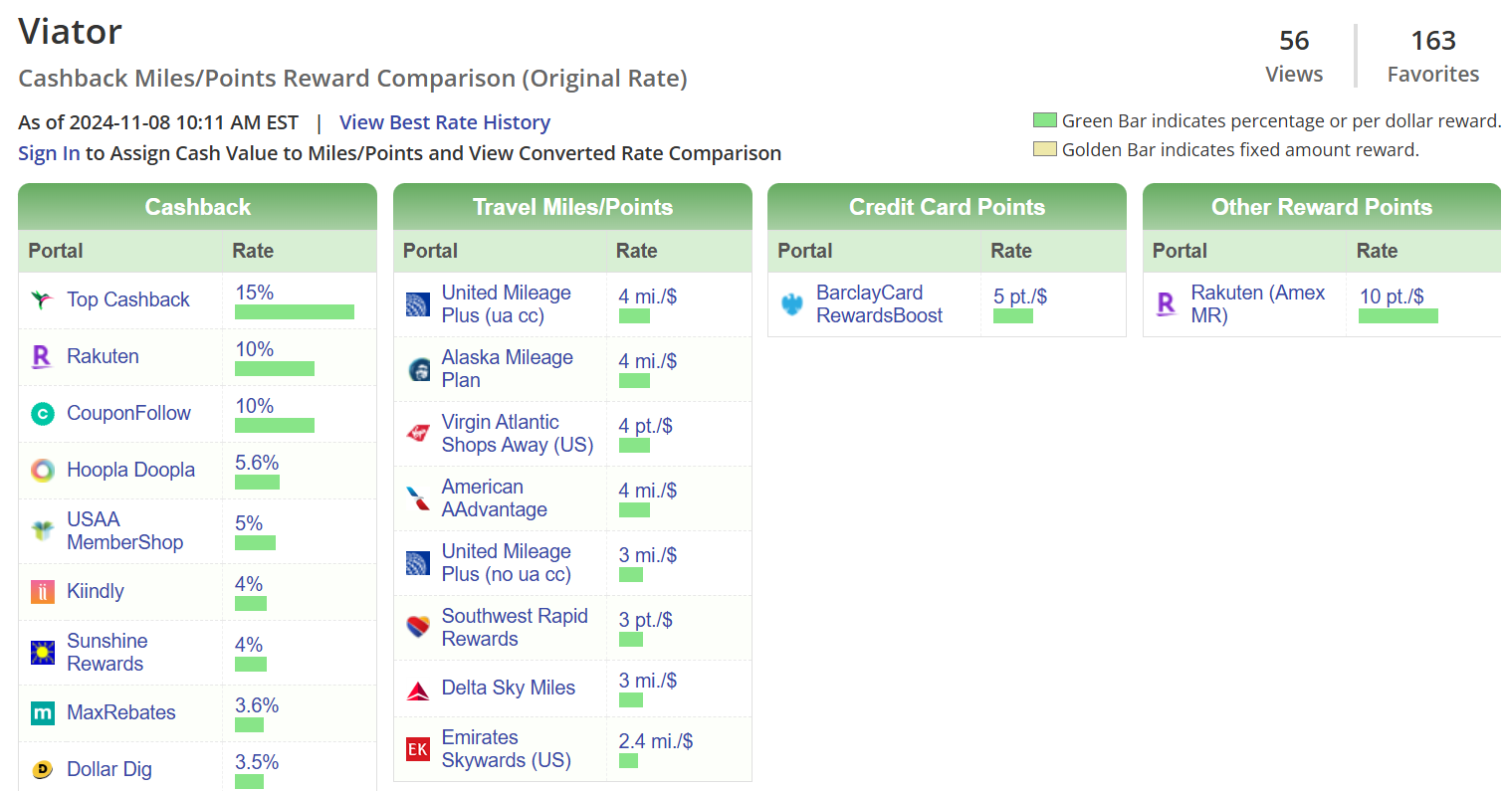Click the Rakuten logo in the Cashback column
The height and width of the screenshot is (791, 1506).
point(41,356)
